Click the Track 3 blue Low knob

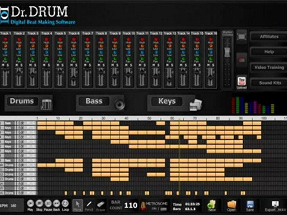(33, 53)
